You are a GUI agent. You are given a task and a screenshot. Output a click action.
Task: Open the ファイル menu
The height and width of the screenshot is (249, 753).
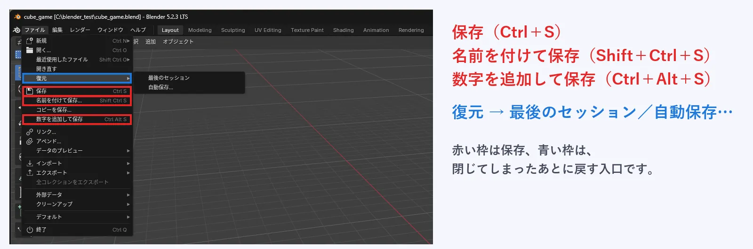point(35,30)
